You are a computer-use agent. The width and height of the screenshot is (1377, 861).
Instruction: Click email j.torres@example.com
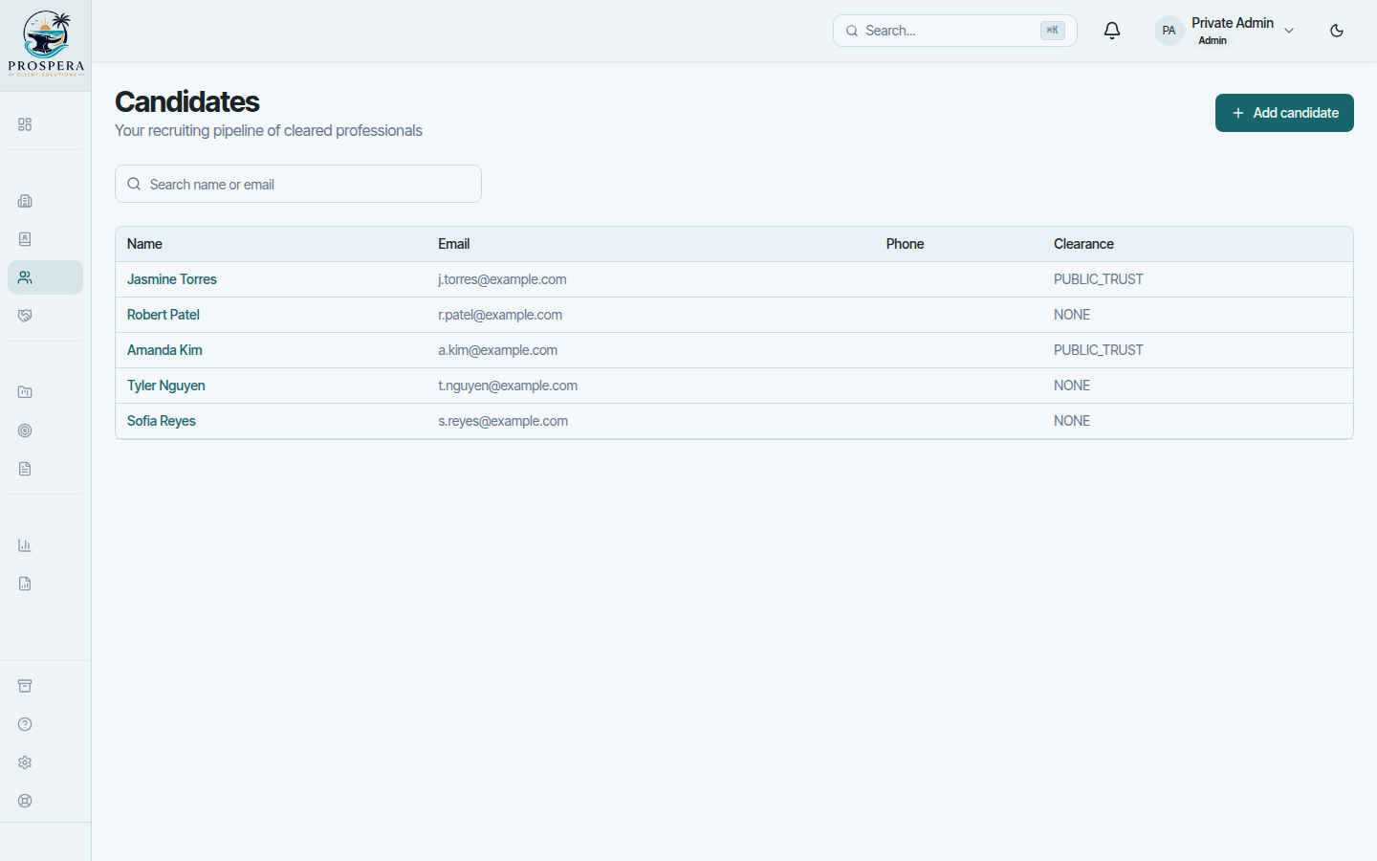coord(502,279)
